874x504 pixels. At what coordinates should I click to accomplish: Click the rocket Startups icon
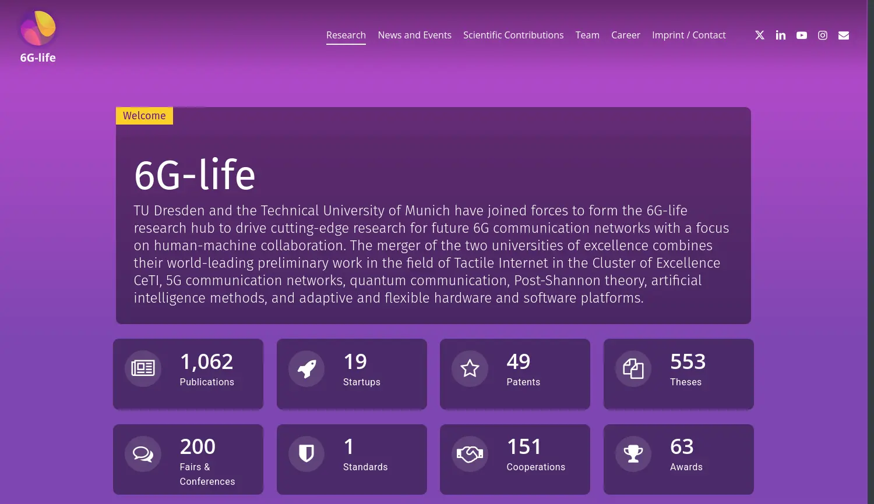[x=306, y=368]
